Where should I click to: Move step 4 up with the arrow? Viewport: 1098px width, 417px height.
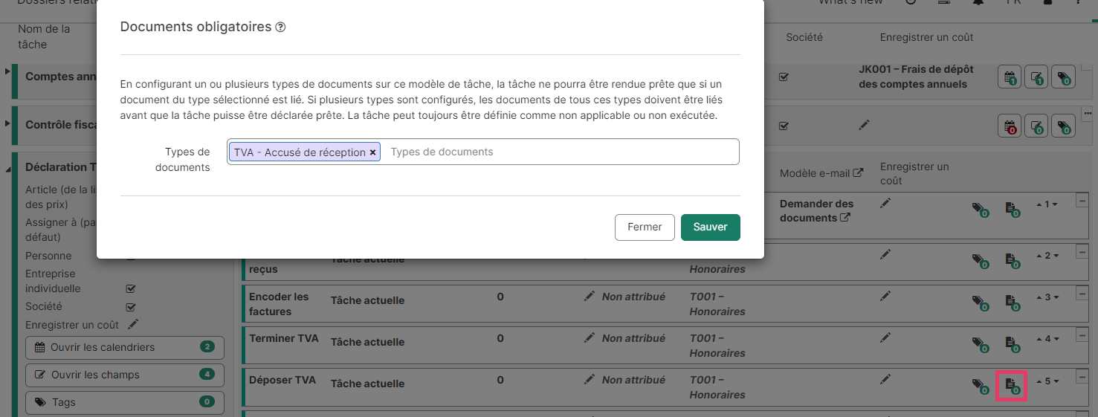click(x=1039, y=339)
